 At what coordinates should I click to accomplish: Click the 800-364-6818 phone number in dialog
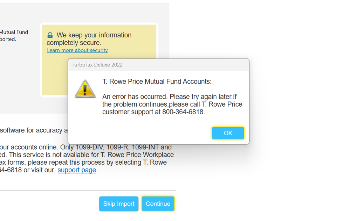pyautogui.click(x=183, y=112)
